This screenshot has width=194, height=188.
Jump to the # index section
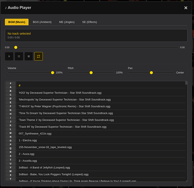pos(11,83)
